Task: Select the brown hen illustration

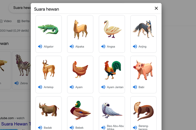Action: (80, 69)
